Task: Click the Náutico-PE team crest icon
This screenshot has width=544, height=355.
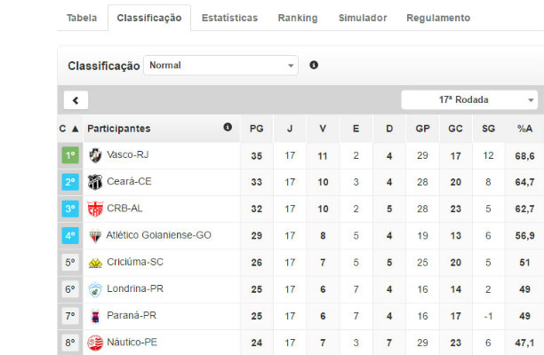Action: pyautogui.click(x=95, y=343)
